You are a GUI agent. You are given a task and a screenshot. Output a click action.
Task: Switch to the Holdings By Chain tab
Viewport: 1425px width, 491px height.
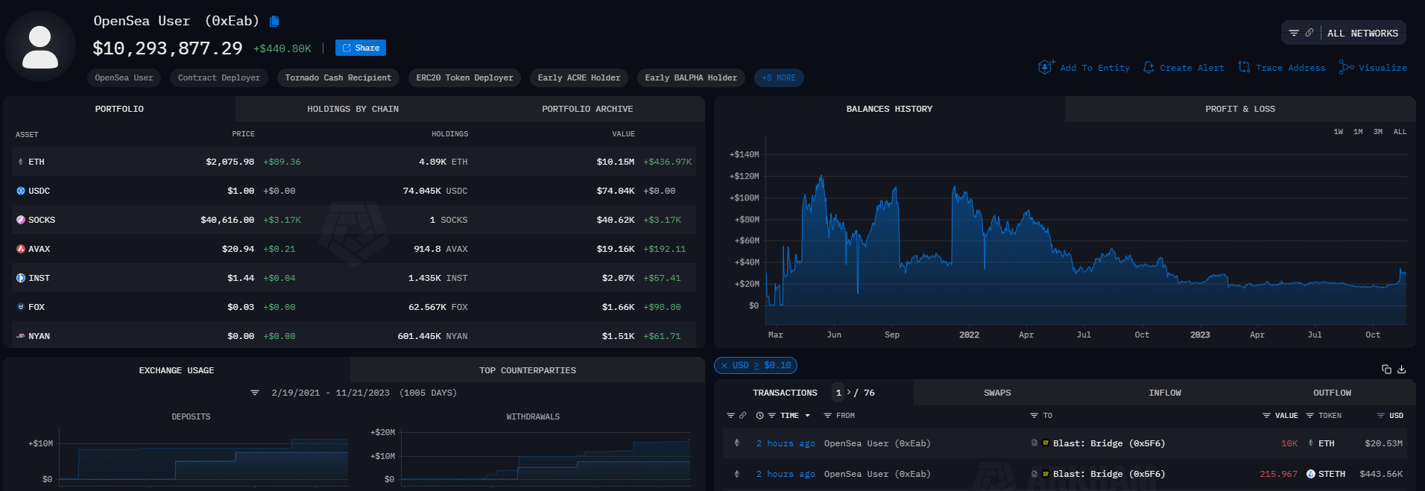[x=353, y=109]
